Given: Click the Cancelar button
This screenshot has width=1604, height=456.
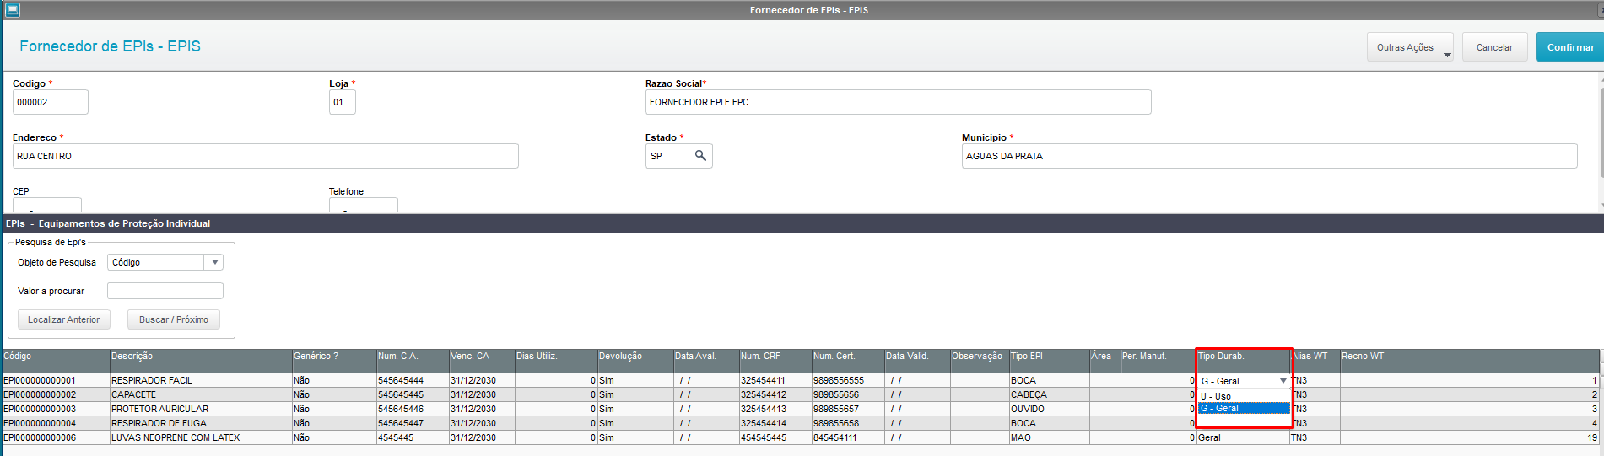Looking at the screenshot, I should (x=1494, y=47).
